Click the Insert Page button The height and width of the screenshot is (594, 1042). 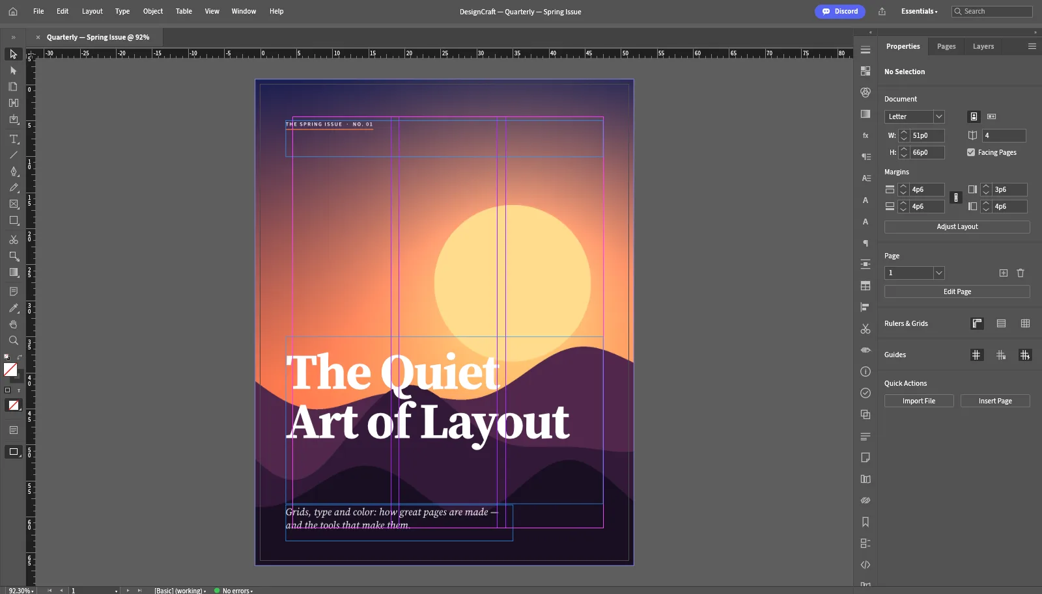(x=995, y=401)
